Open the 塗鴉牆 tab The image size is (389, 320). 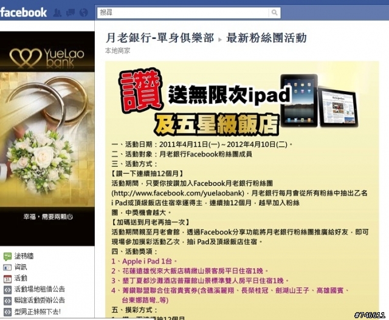pos(24,256)
